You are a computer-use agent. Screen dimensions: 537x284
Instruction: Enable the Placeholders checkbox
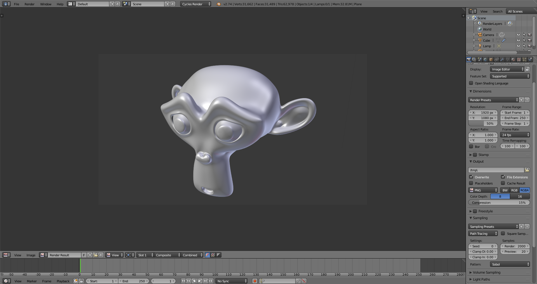[471, 183]
